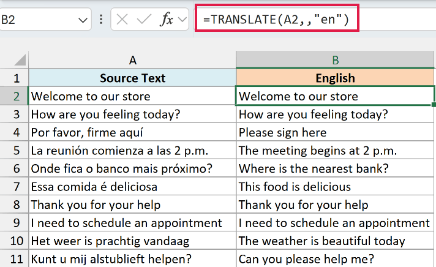Select cell B2 'Welcome to our store'
Viewport: 436px width, 267px height.
click(335, 96)
